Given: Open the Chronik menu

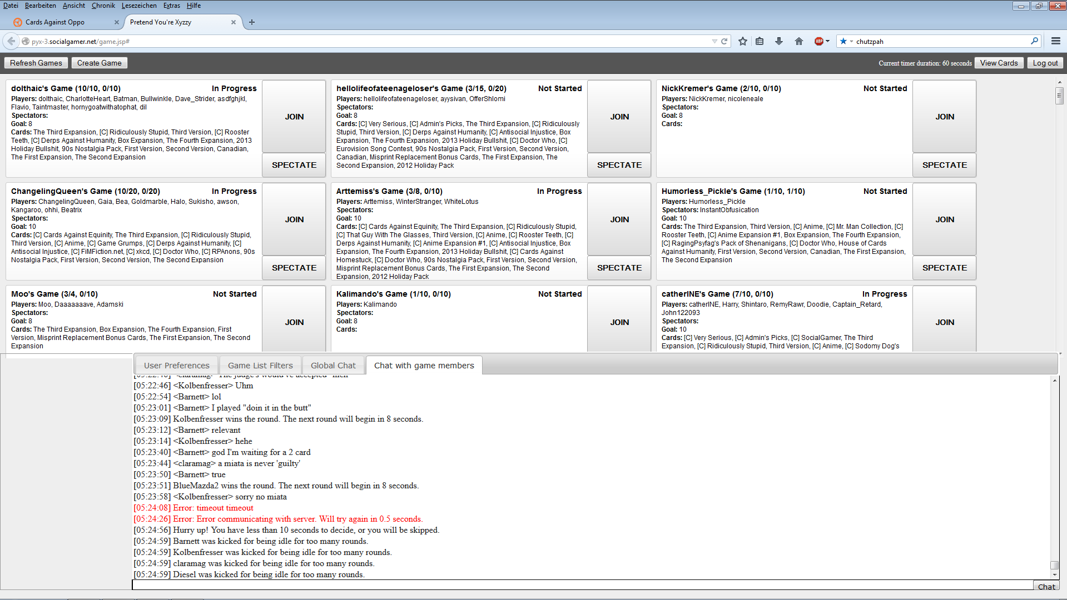Looking at the screenshot, I should point(103,6).
